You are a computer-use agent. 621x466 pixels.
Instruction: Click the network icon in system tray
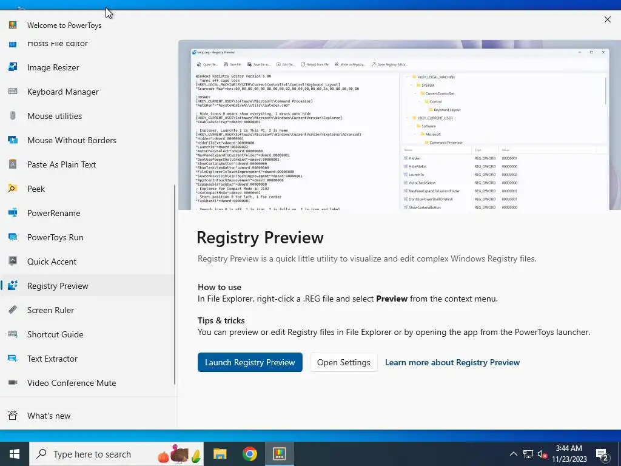coord(528,454)
